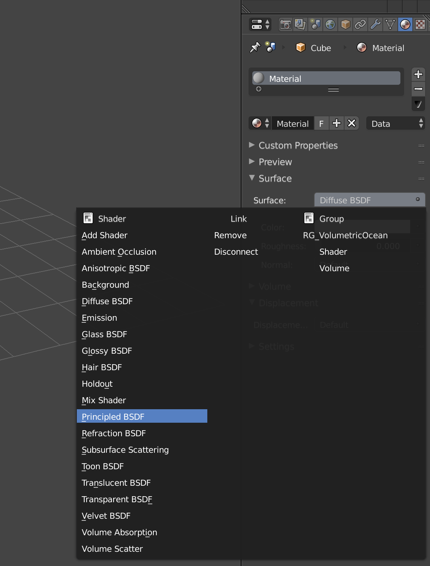Choose the Refraction BSDF shader
The image size is (430, 566).
point(142,433)
